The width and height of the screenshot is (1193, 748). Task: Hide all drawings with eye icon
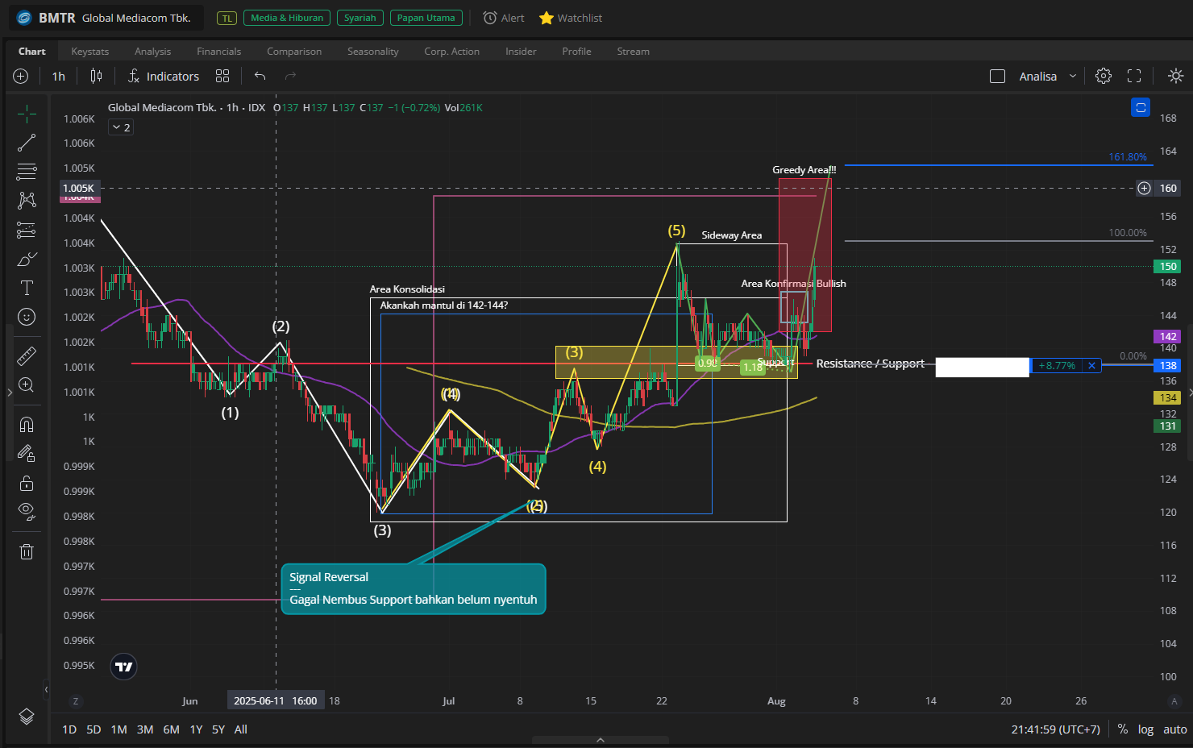click(x=27, y=511)
